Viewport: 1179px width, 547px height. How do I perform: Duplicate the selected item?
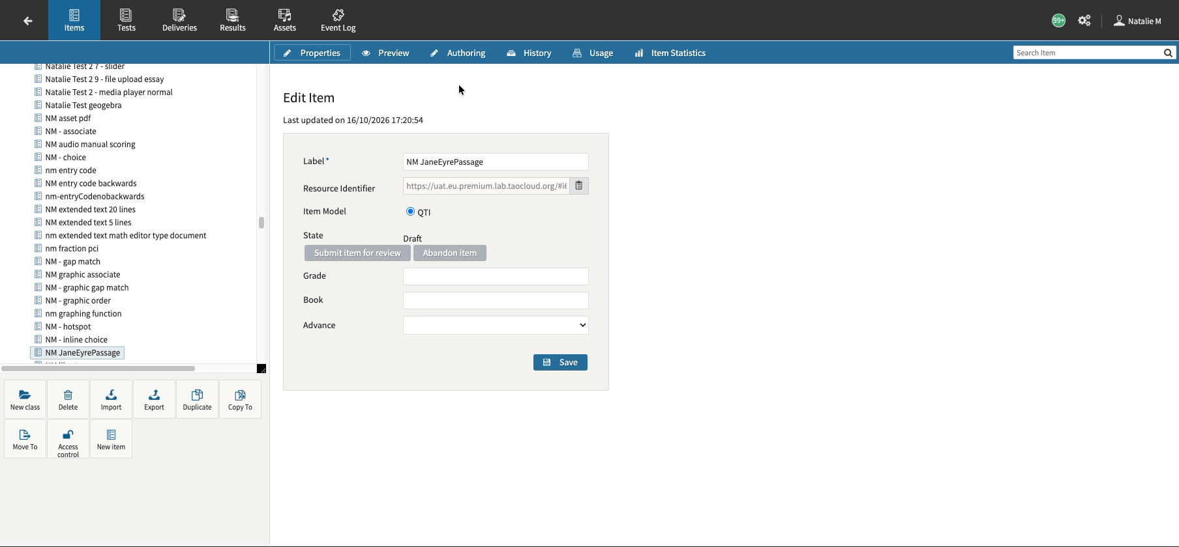(x=197, y=399)
